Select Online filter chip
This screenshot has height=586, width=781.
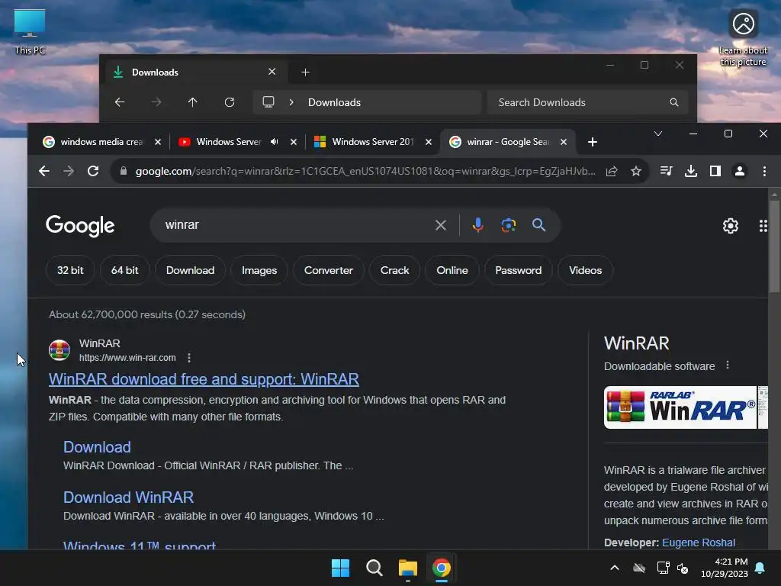point(452,270)
